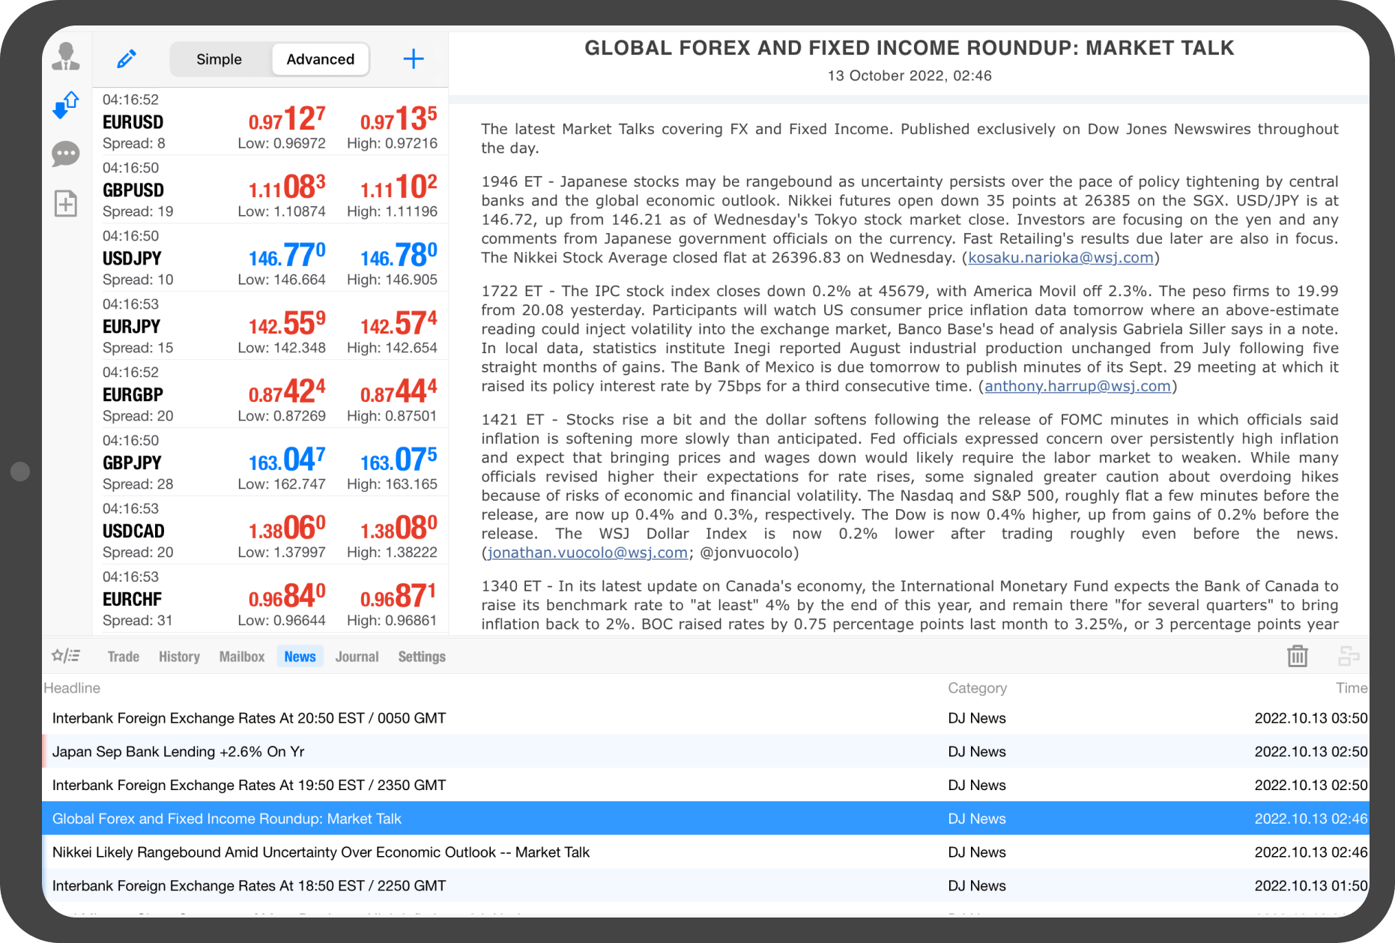Add a symbol with plus icon

click(414, 59)
